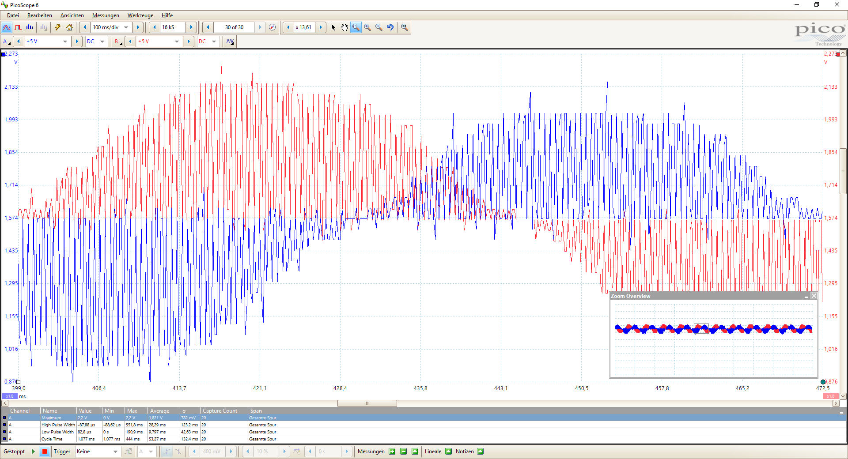Select the arrow pointer tool

pyautogui.click(x=333, y=27)
